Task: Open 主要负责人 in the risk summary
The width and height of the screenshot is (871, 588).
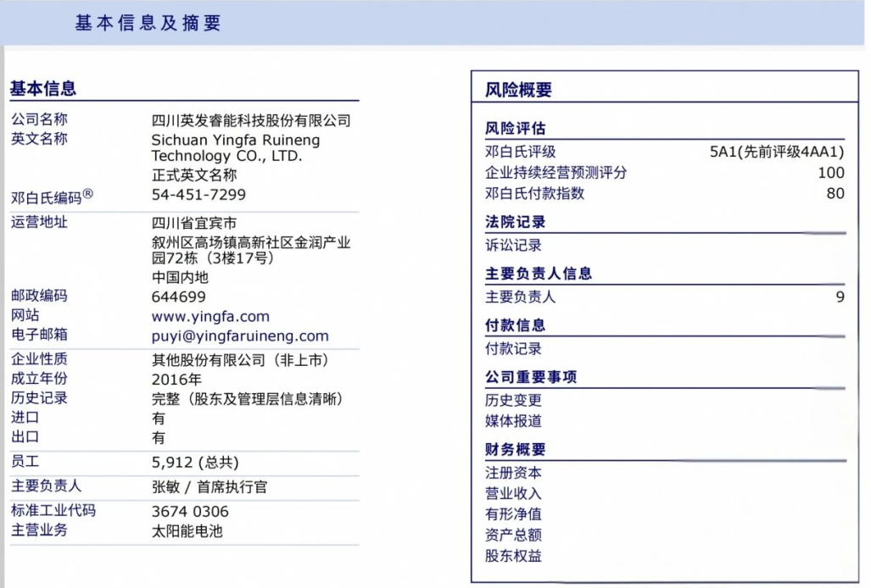Action: (x=521, y=297)
